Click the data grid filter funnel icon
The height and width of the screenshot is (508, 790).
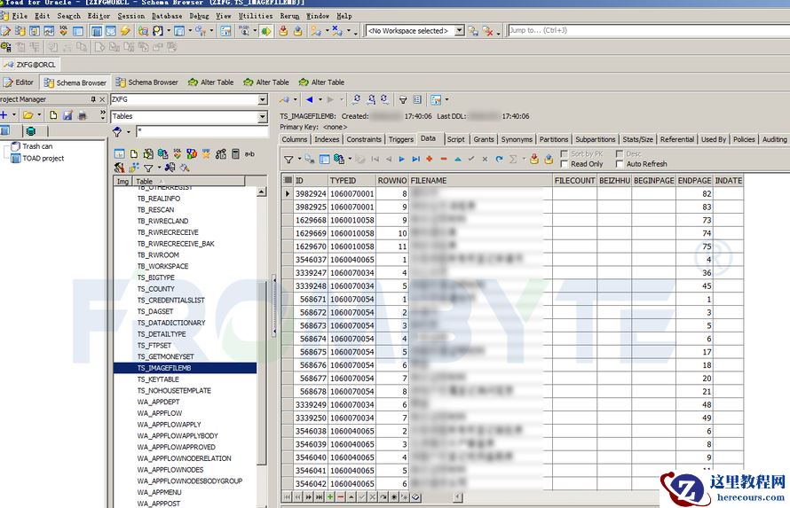point(288,160)
